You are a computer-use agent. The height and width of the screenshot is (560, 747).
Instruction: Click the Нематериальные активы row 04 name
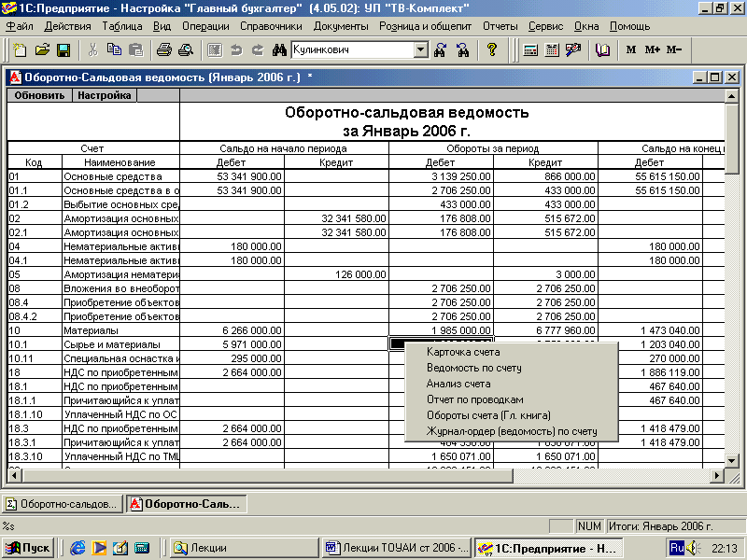(121, 246)
